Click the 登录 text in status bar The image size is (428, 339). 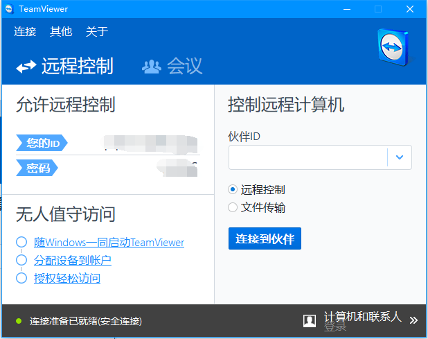click(x=335, y=327)
